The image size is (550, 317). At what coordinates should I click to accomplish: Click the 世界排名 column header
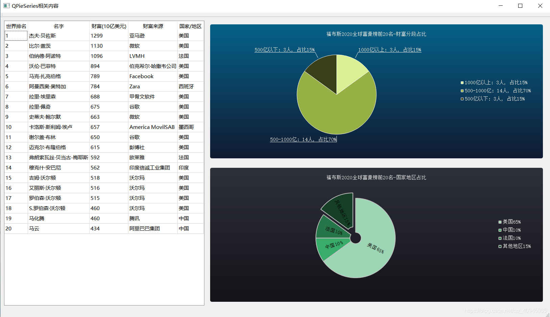coord(16,26)
